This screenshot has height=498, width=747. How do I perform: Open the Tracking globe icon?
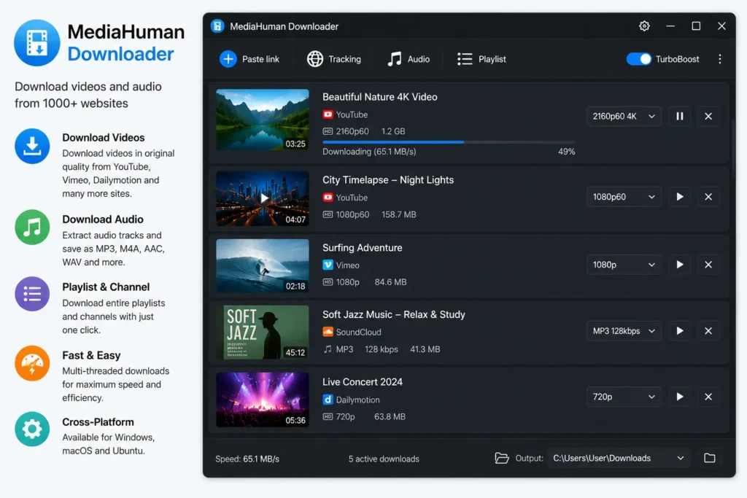315,59
